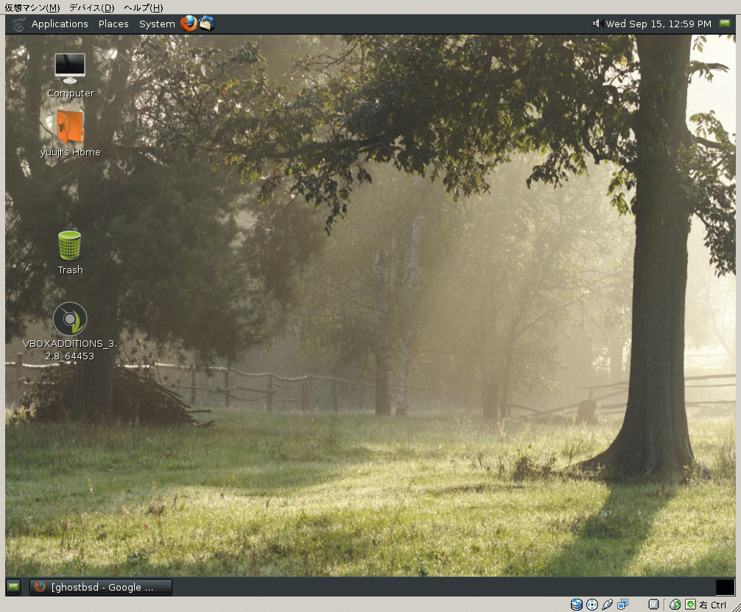741x612 pixels.
Task: Open the デバイス (Devices) menu
Action: tap(91, 7)
